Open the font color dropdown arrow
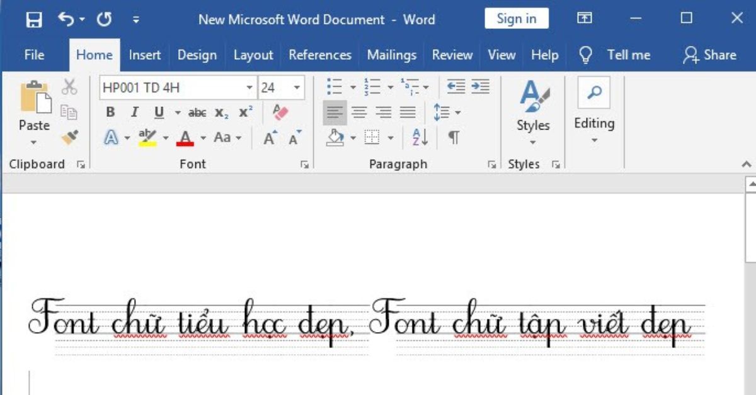756x395 pixels. [x=203, y=137]
